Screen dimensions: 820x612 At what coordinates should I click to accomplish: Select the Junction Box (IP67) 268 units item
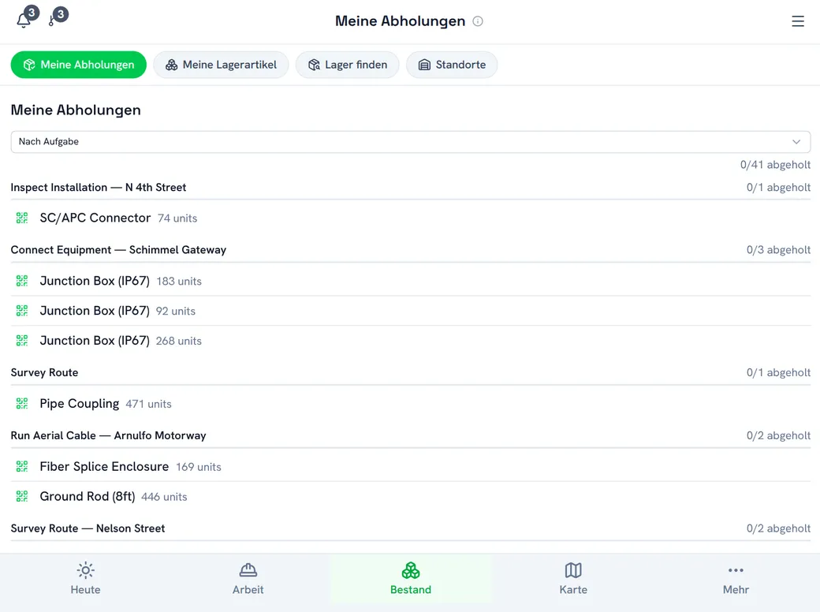(411, 341)
